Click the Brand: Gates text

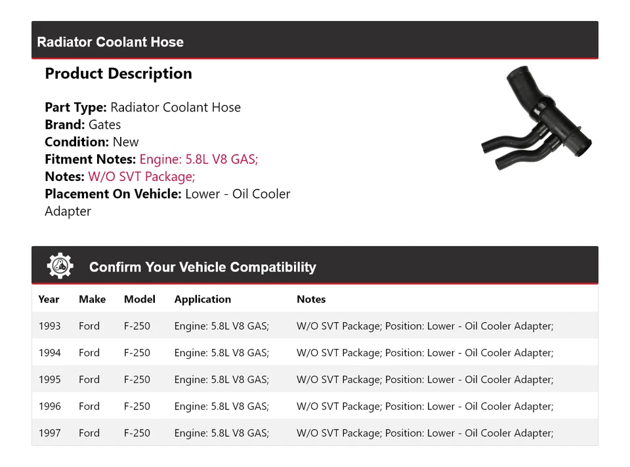[x=83, y=125]
